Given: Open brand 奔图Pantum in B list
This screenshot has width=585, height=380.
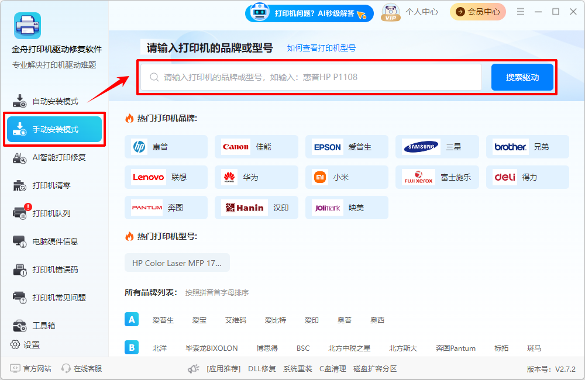Looking at the screenshot, I should (456, 348).
